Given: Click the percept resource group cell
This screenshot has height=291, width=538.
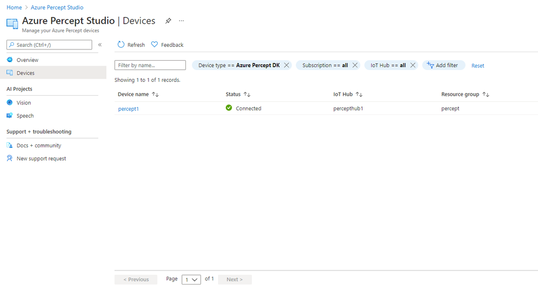Looking at the screenshot, I should tap(450, 108).
